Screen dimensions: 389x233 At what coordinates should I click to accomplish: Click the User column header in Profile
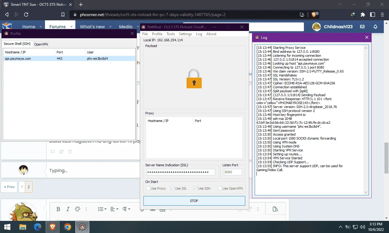(110, 52)
